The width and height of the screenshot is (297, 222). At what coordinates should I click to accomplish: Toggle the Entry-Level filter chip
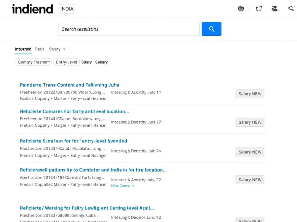[66, 62]
